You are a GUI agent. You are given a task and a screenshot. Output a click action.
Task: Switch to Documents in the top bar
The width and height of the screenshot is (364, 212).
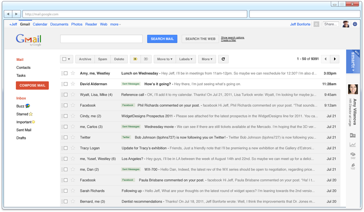pyautogui.click(x=59, y=24)
